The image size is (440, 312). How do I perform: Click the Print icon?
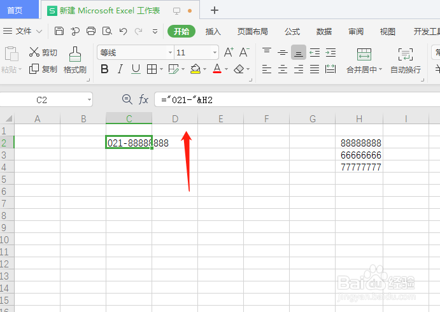point(91,31)
